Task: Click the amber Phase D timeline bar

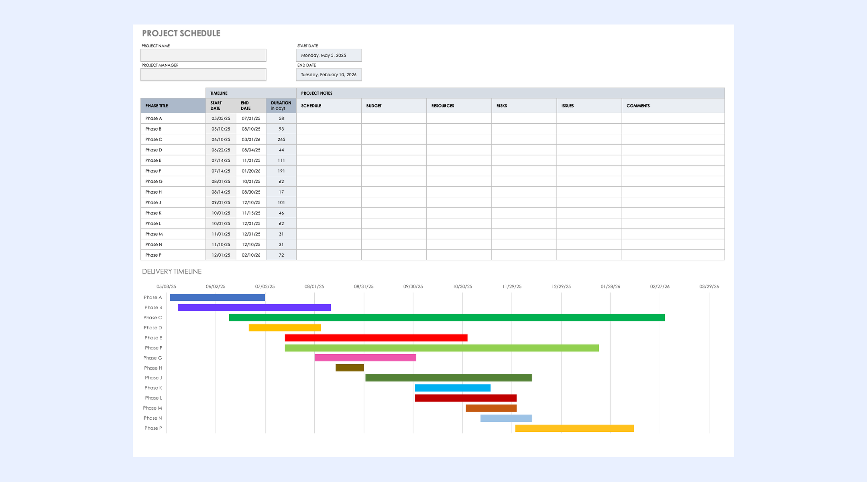Action: tap(285, 328)
